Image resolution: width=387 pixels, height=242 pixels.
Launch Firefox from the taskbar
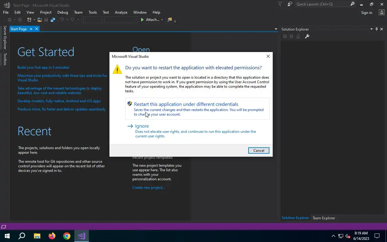point(52,236)
